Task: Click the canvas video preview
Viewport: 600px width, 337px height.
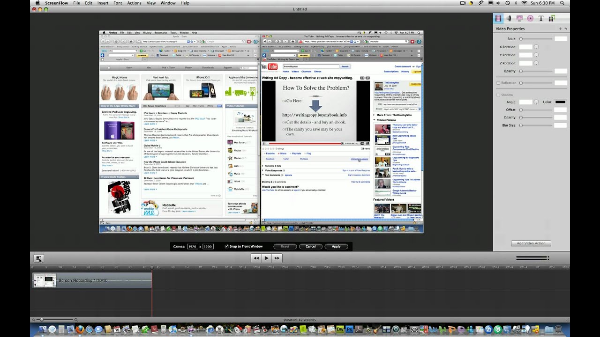Action: click(261, 132)
